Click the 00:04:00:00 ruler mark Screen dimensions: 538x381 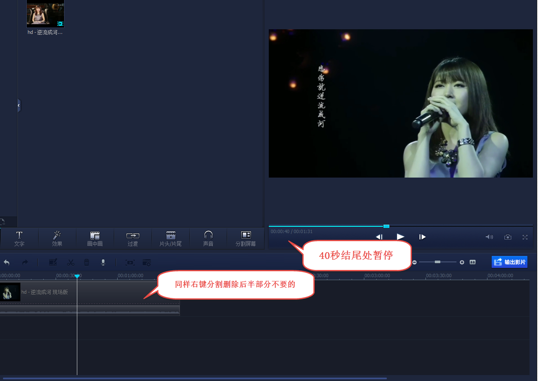(x=500, y=275)
